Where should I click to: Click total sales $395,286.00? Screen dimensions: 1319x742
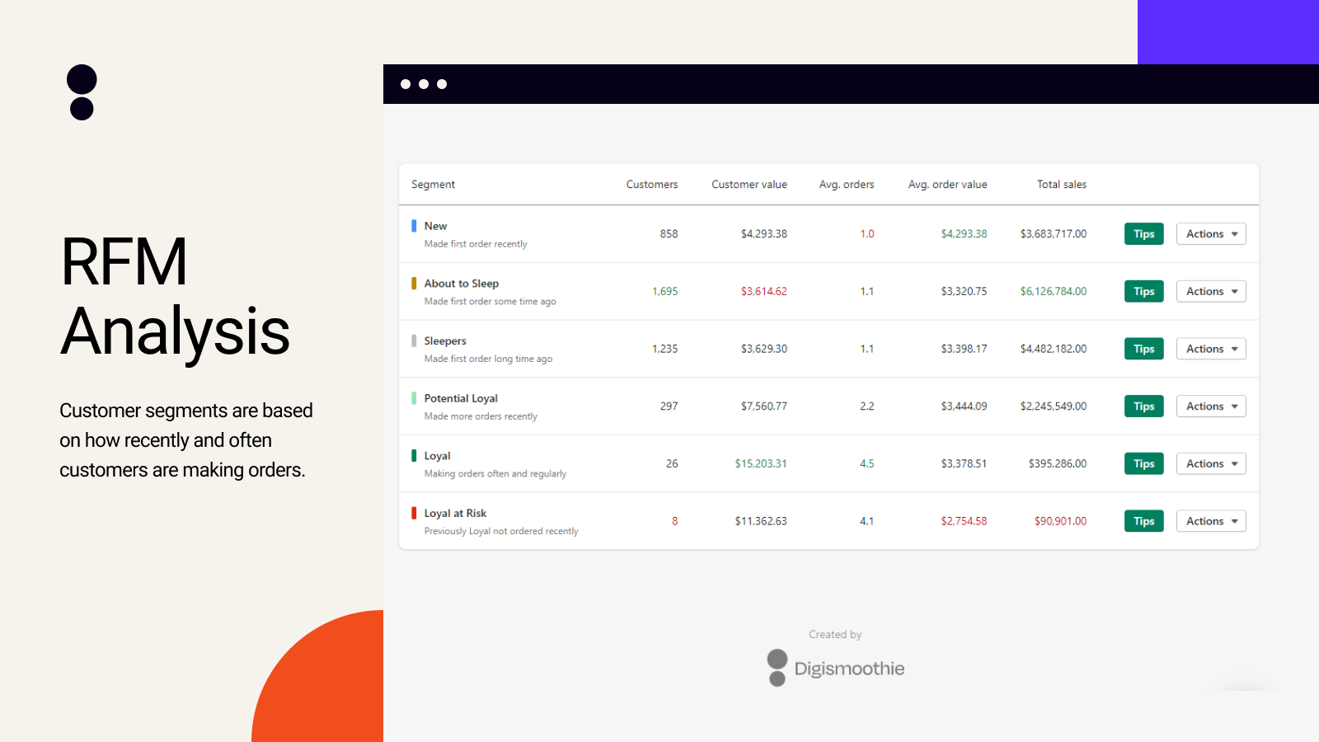coord(1058,464)
